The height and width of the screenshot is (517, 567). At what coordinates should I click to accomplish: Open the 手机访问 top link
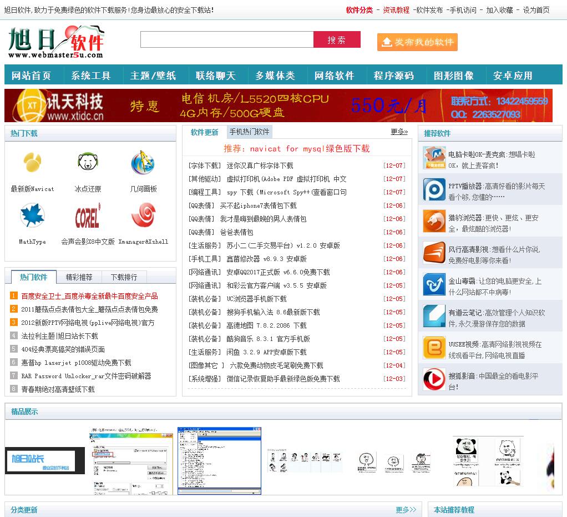point(463,10)
